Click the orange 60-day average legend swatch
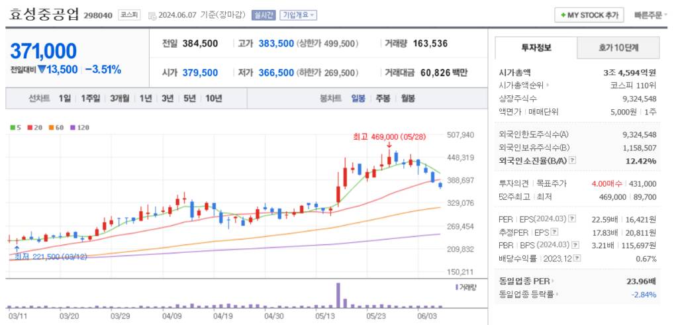 pos(50,128)
